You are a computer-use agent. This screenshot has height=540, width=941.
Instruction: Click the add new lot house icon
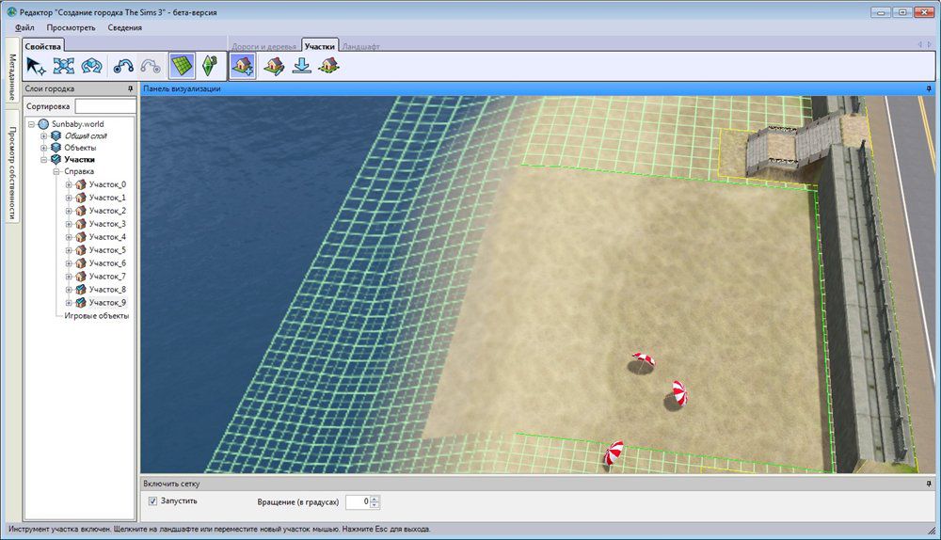(242, 65)
